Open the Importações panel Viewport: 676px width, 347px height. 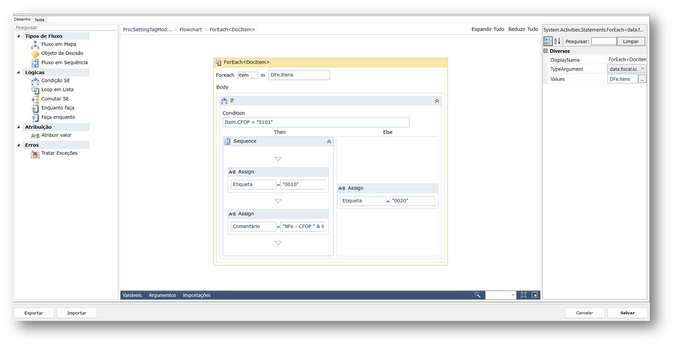[x=197, y=295]
